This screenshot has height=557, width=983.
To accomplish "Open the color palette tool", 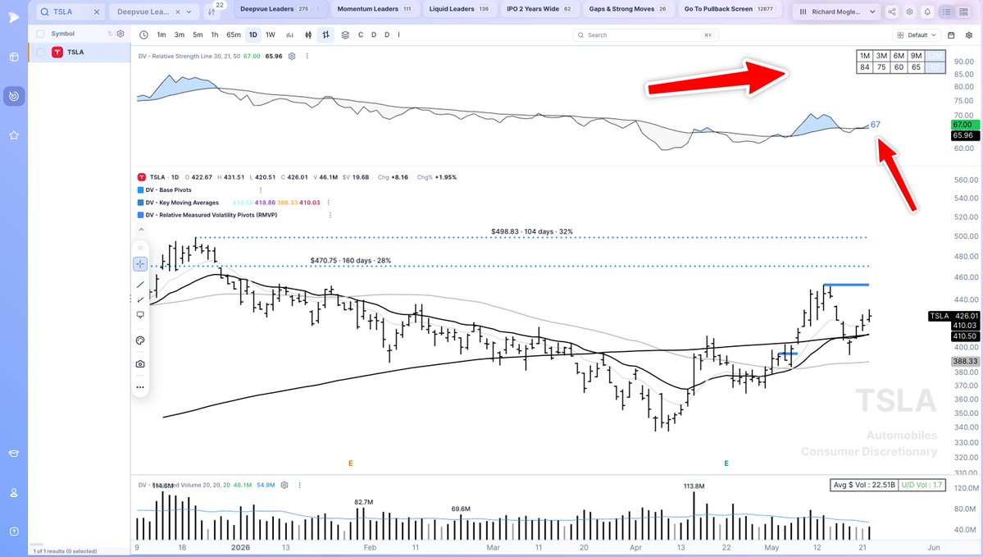I will click(140, 340).
